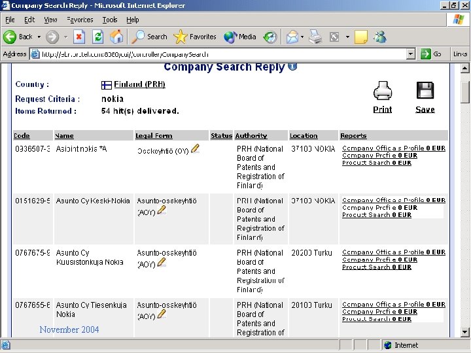Open the Tools menu
This screenshot has width=471, height=353.
(x=110, y=20)
